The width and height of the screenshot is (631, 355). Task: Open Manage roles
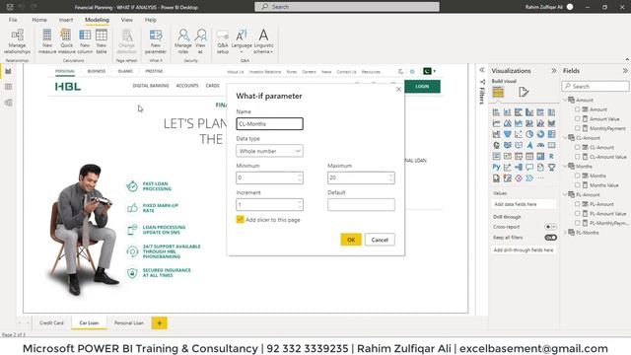pos(183,41)
